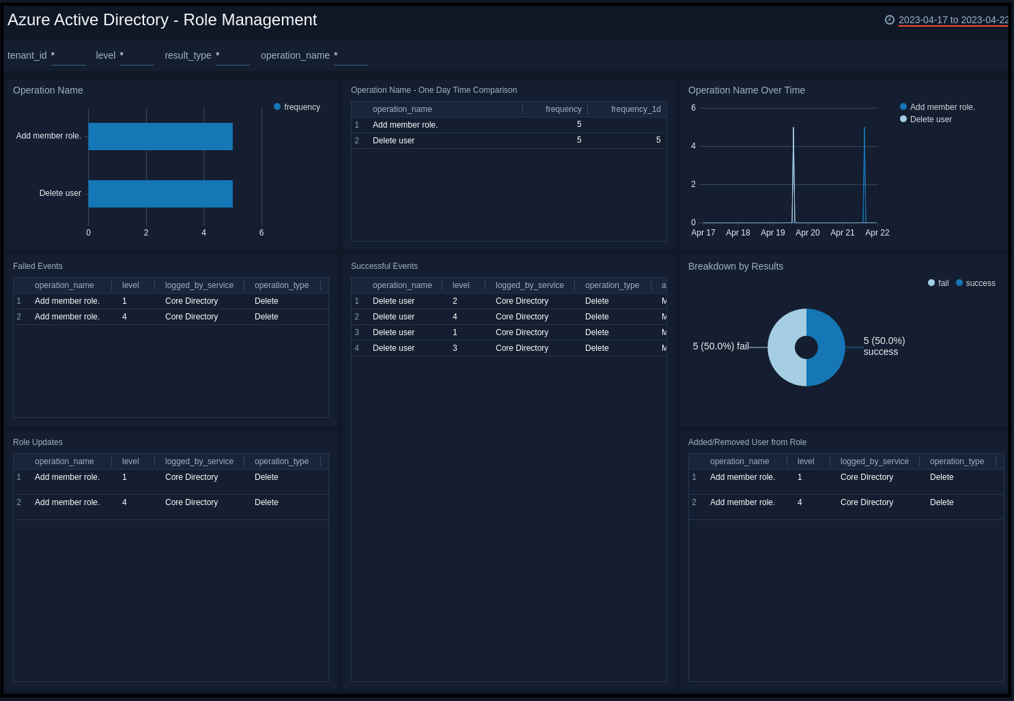Select Added/Removed User row with level 4

click(x=846, y=507)
